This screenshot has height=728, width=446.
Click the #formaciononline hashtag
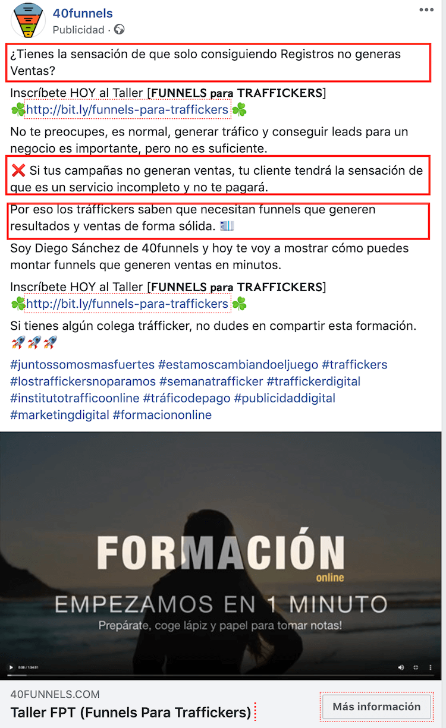click(162, 415)
